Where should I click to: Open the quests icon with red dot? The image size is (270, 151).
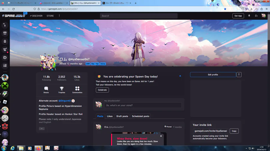tap(5, 50)
